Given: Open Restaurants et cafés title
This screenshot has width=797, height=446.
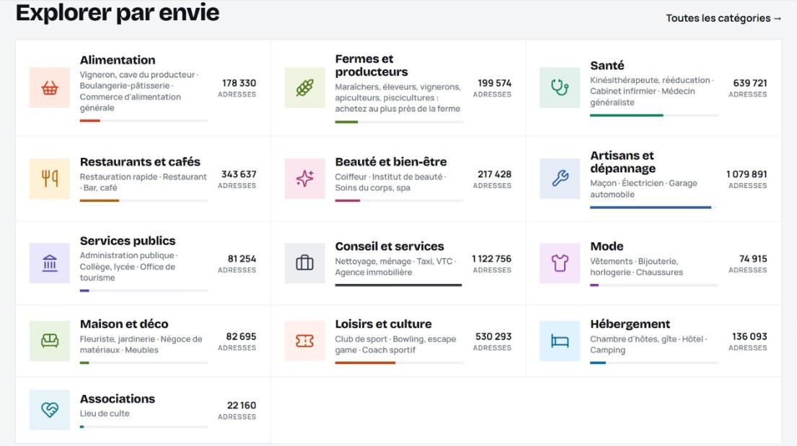Looking at the screenshot, I should pyautogui.click(x=141, y=162).
